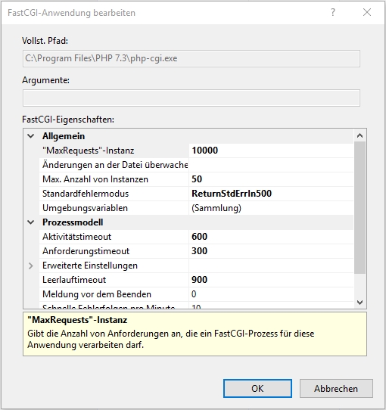386x410 pixels.
Task: Collapse the Allgemein section
Action: pos(31,136)
